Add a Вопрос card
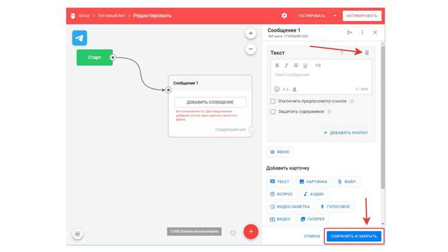The width and height of the screenshot is (448, 252). [x=282, y=194]
